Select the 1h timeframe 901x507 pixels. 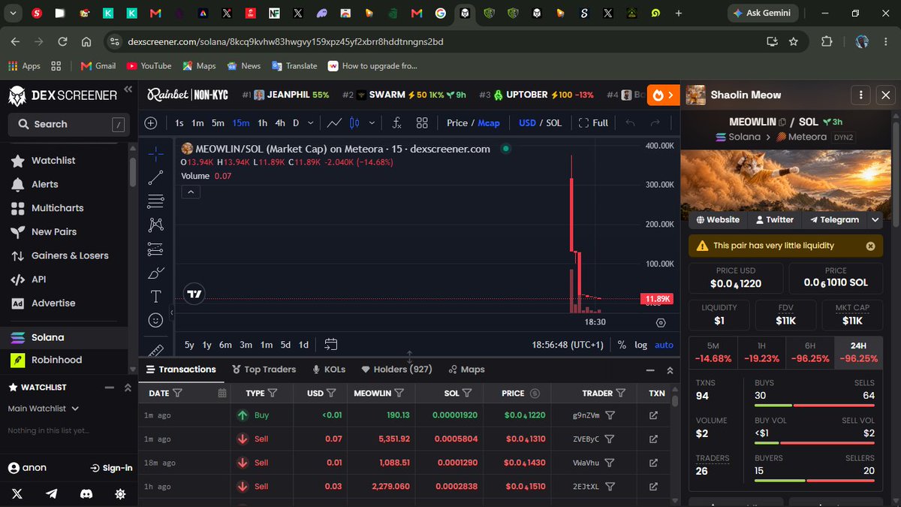(262, 122)
